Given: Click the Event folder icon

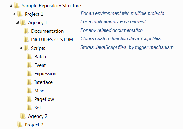Looking at the screenshot, I should pyautogui.click(x=29, y=65).
